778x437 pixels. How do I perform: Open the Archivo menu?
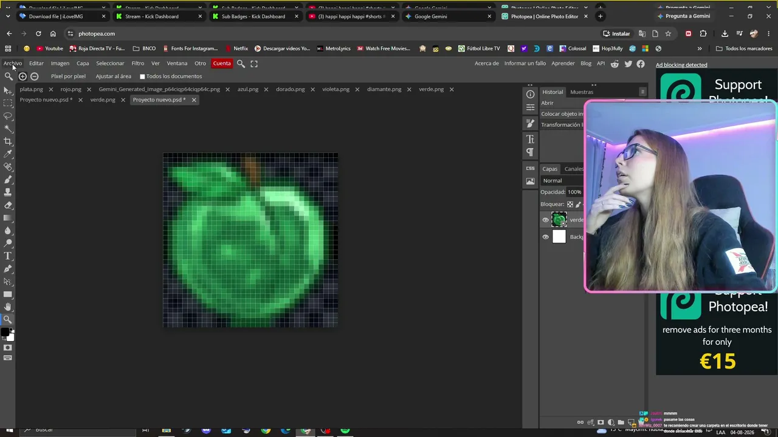pyautogui.click(x=13, y=63)
